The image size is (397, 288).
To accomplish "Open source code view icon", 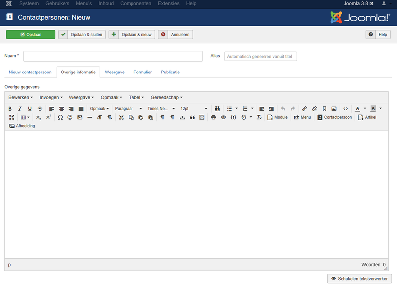I will (345, 109).
